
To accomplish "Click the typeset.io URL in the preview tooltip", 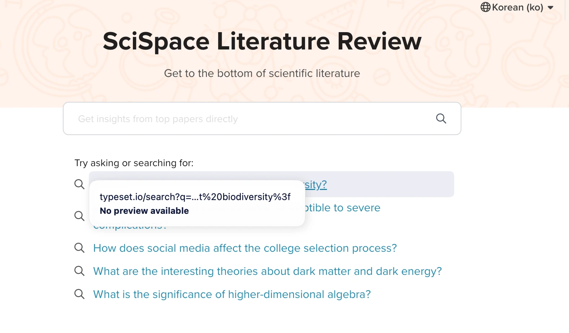I will coord(195,197).
